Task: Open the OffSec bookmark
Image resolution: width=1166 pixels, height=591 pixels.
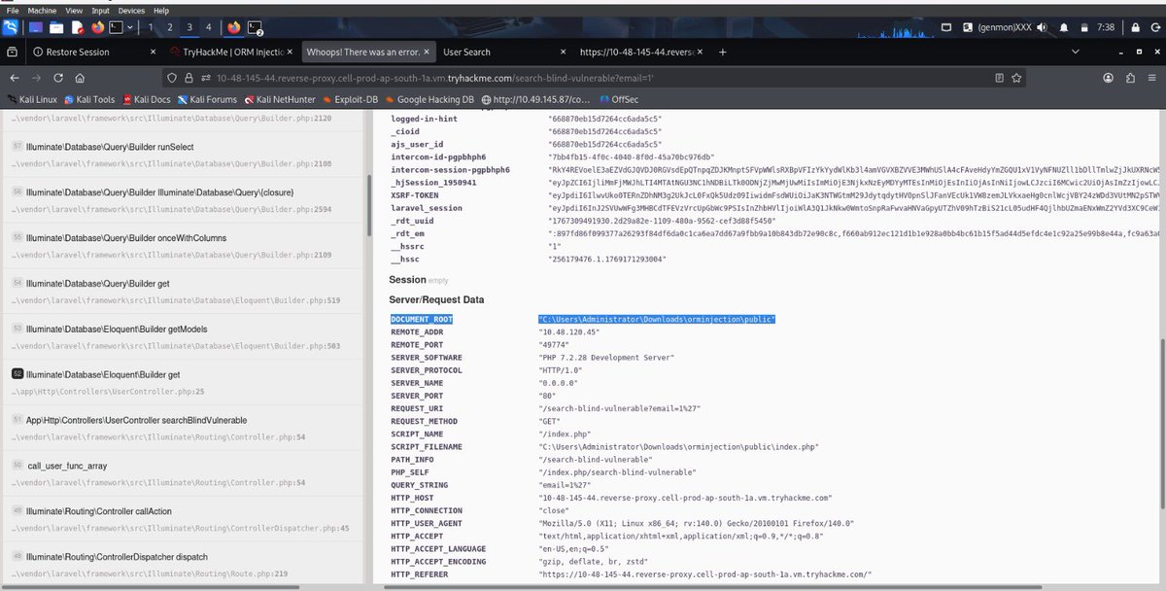Action: [x=617, y=99]
